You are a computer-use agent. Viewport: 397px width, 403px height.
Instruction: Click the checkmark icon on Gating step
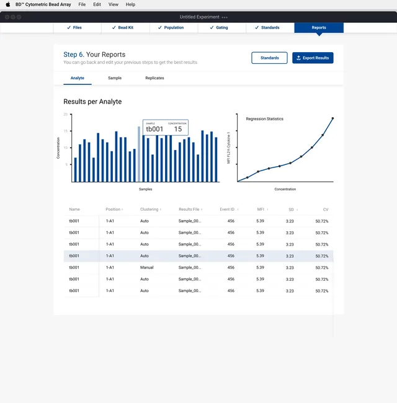pos(212,27)
